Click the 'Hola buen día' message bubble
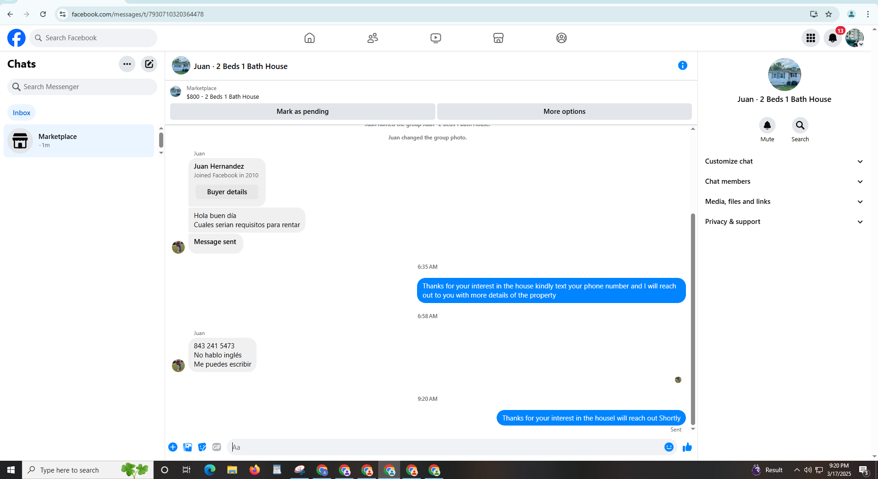 (247, 220)
